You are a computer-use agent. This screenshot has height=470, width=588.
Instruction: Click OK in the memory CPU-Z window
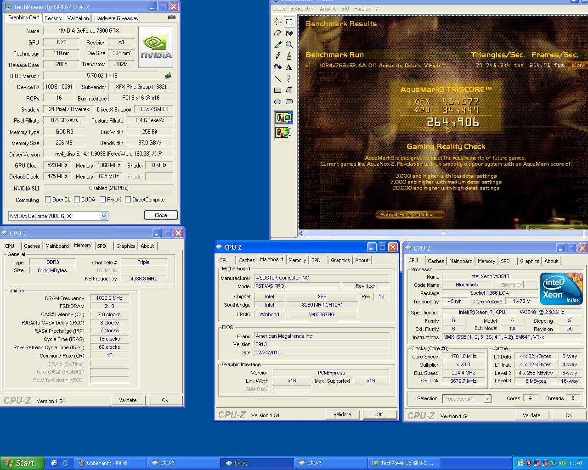point(165,400)
